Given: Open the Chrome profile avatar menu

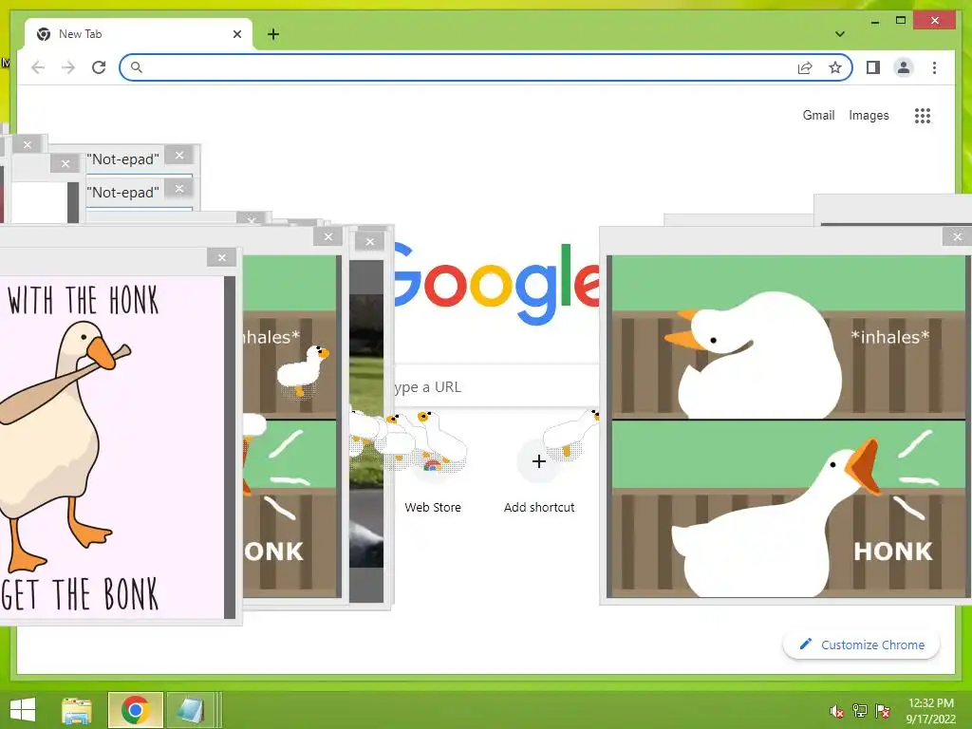Looking at the screenshot, I should pyautogui.click(x=904, y=67).
